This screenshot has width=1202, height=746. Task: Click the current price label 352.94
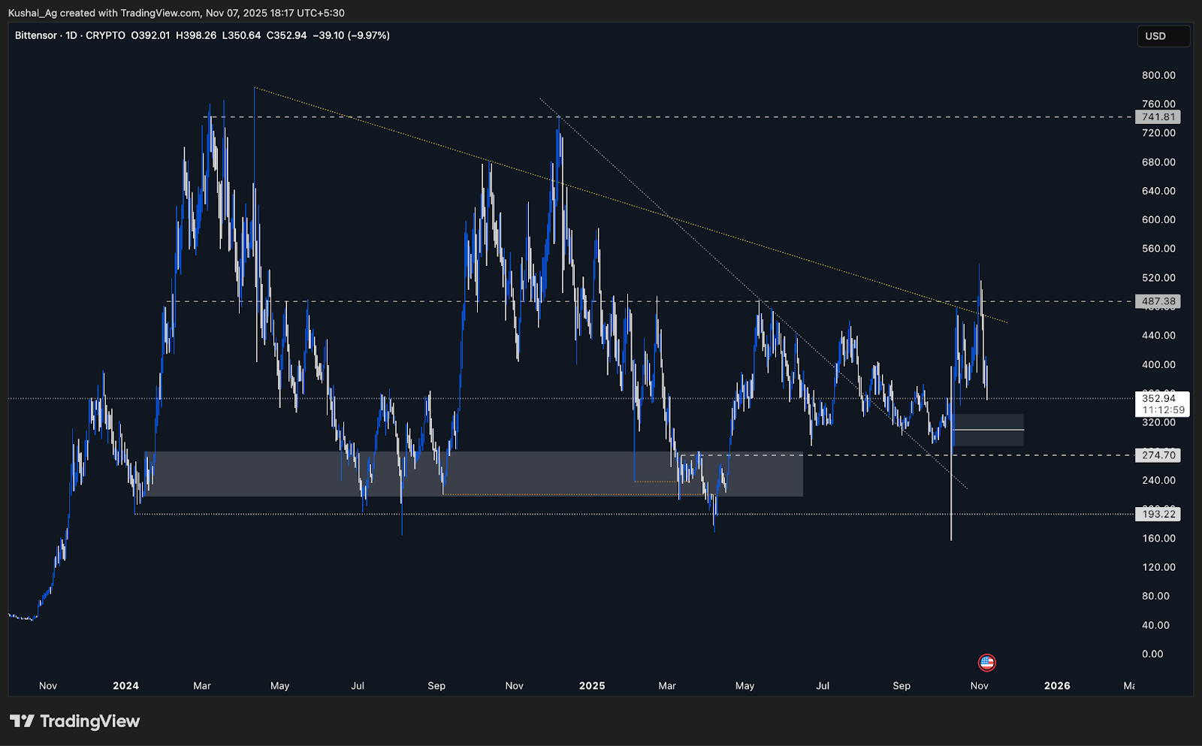(1158, 398)
